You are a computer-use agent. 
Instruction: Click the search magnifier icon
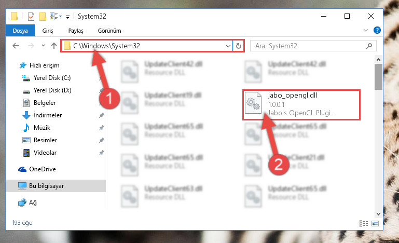(369, 46)
